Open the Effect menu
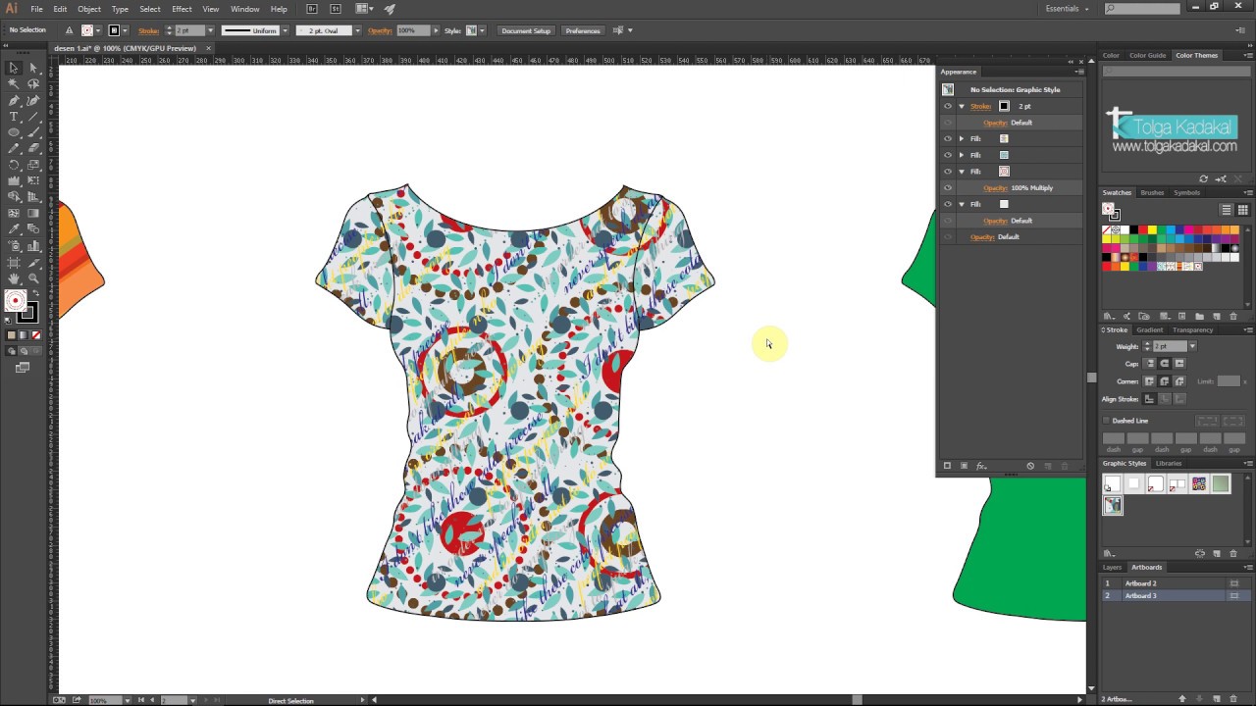Image resolution: width=1256 pixels, height=706 pixels. coord(182,9)
